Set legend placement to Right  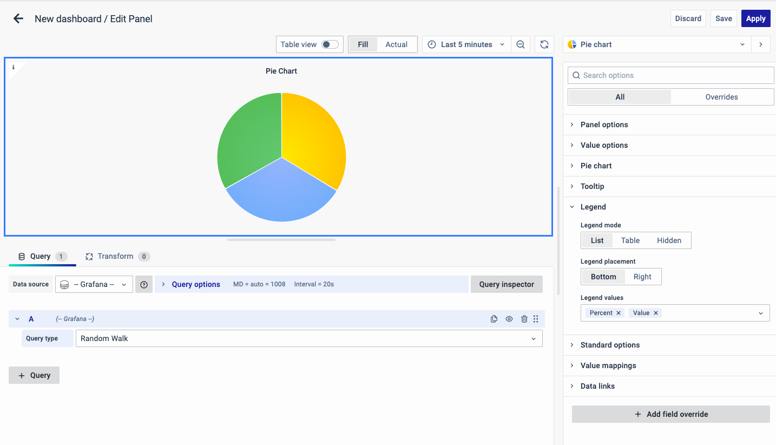(642, 277)
